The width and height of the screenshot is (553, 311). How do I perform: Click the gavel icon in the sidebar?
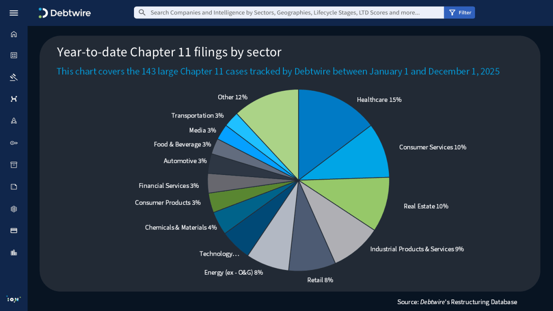point(14,77)
